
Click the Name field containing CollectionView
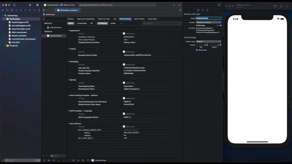[209, 18]
